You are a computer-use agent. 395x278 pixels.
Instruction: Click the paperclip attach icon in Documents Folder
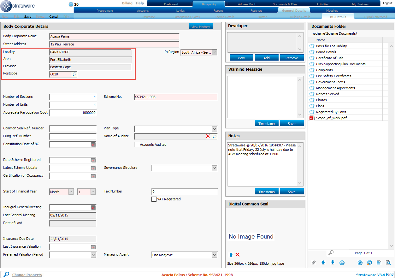tap(314, 263)
